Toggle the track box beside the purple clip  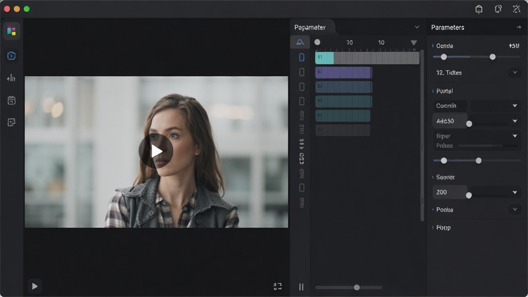tap(302, 72)
